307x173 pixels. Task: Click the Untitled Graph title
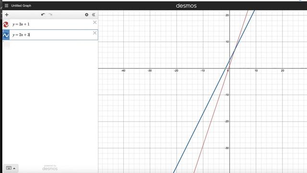[21, 6]
